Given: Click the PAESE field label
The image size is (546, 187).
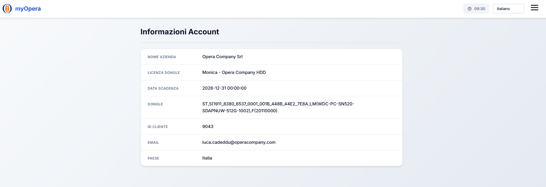Looking at the screenshot, I should (x=153, y=158).
